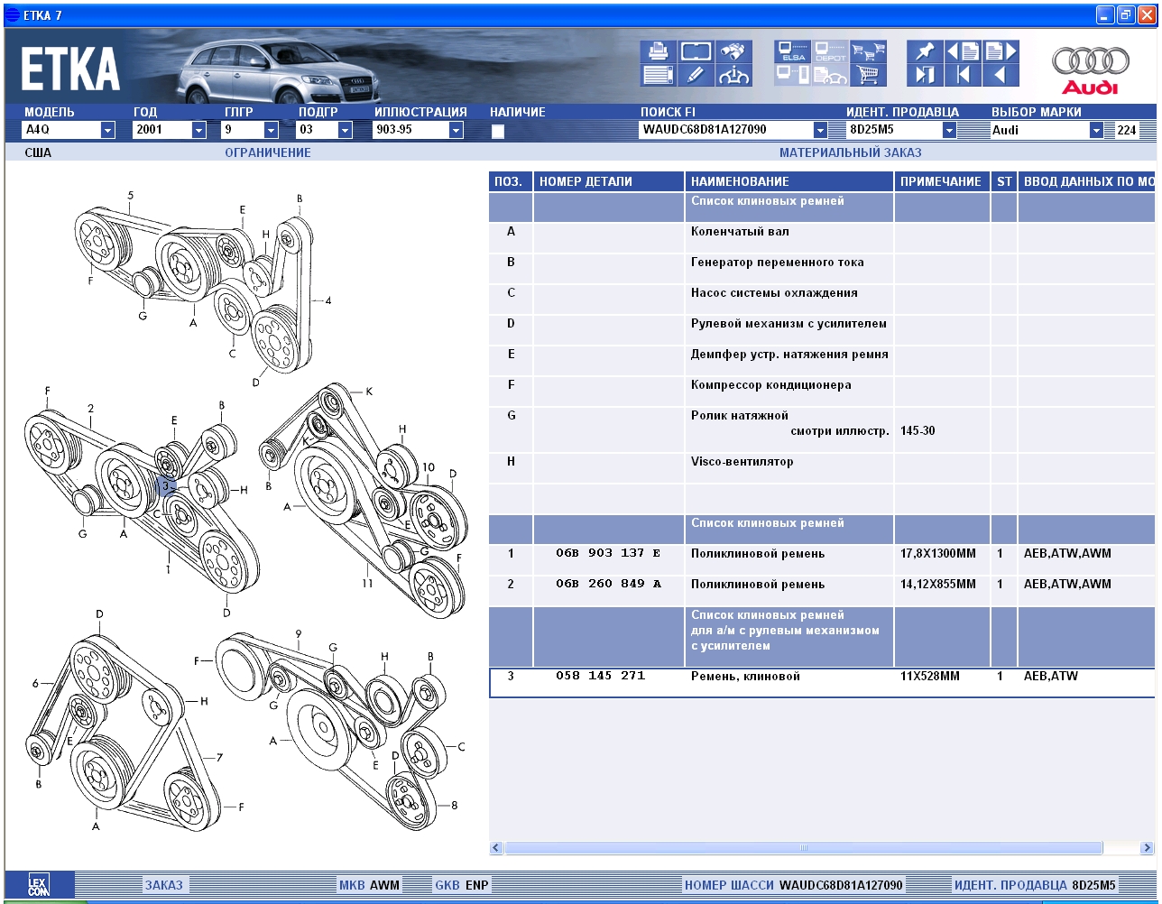Click the LEXCOM logo in the status bar
Viewport: 1162px width, 904px height.
(39, 884)
